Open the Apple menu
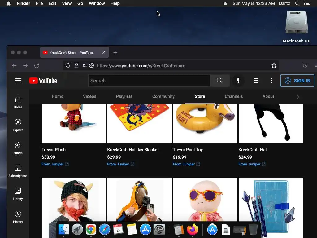Image resolution: width=317 pixels, height=238 pixels. point(8,3)
